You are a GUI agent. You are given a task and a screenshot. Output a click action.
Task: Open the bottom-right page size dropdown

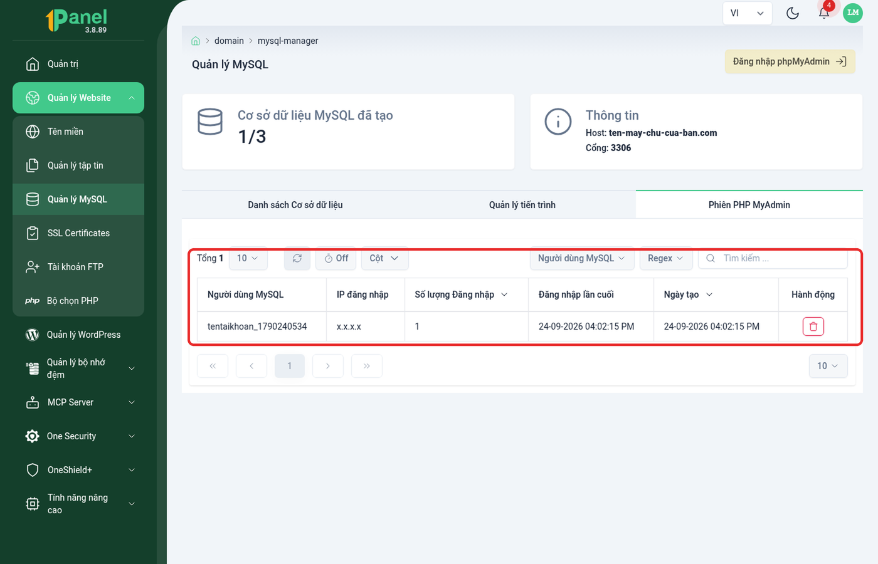828,366
